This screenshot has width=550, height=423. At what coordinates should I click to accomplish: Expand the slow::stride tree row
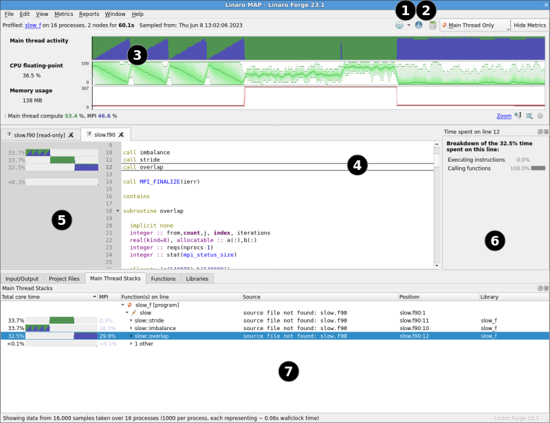coord(131,321)
